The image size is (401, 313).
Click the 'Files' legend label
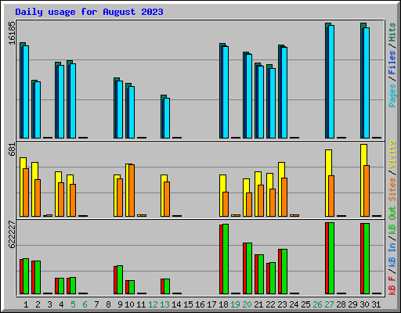point(392,63)
